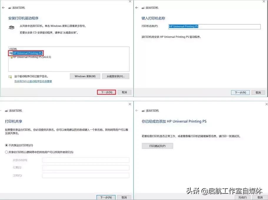Click the Windows 更新(W) button
This screenshot has height=200, width=268.
85,76
